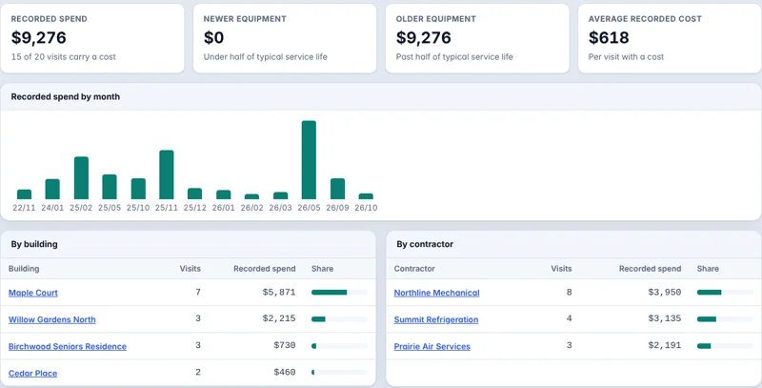The width and height of the screenshot is (762, 388).
Task: Click the 26/02 bar in spend chart
Action: point(251,196)
